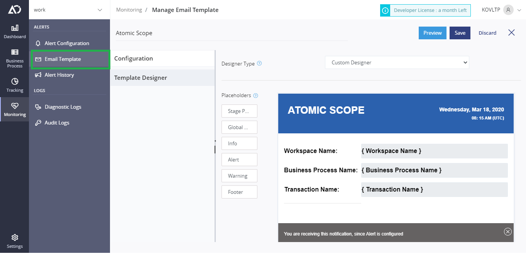Open Alert Configuration page
Screen dimensions: 526x254
(67, 43)
